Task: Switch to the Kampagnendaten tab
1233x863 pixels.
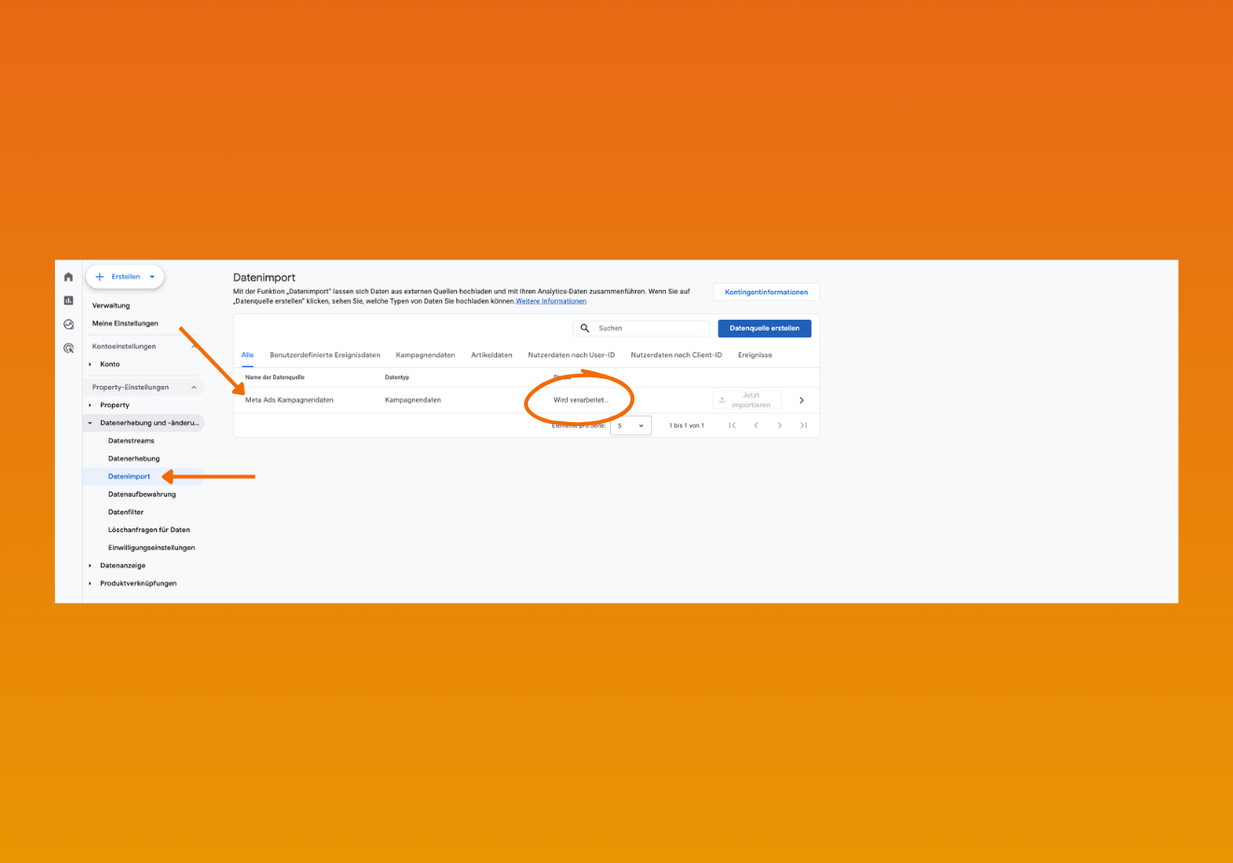Action: pyautogui.click(x=425, y=355)
